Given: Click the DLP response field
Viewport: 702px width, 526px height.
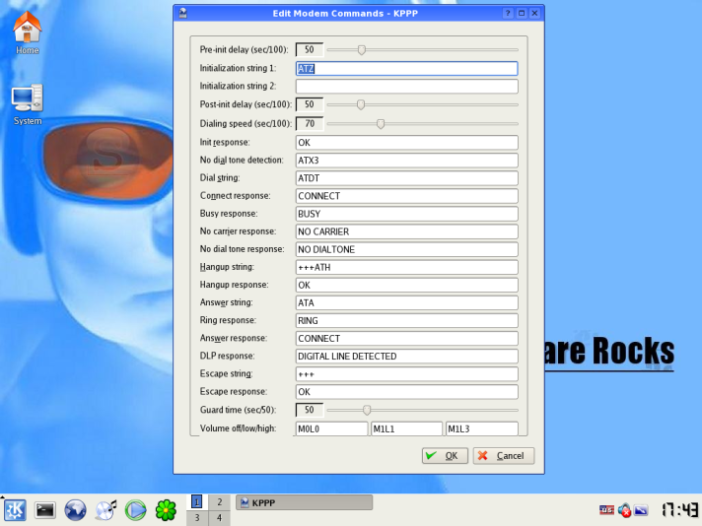Looking at the screenshot, I should click(406, 356).
